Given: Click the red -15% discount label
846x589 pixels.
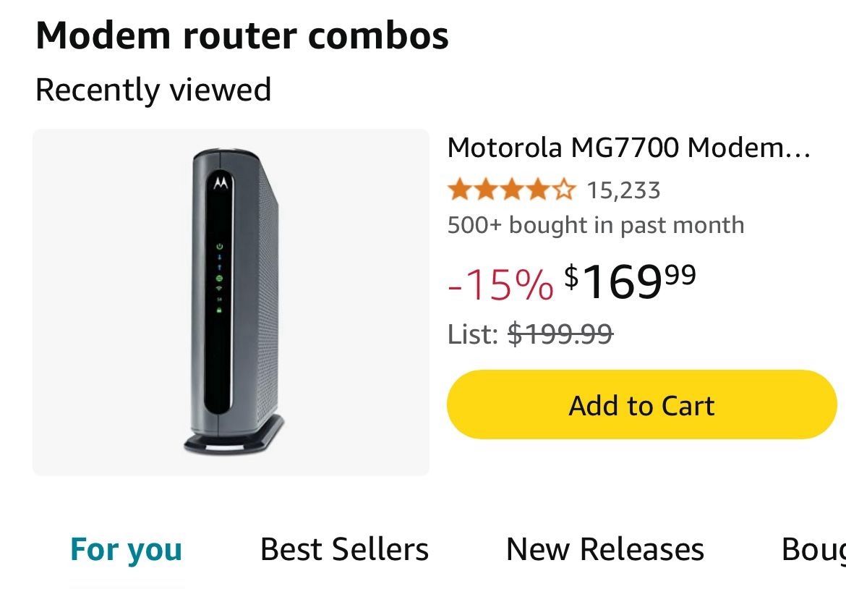Looking at the screenshot, I should 500,282.
